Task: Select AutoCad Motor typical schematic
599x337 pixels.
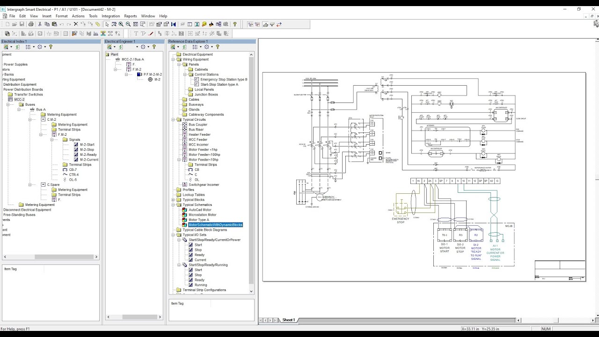Action: [x=200, y=210]
